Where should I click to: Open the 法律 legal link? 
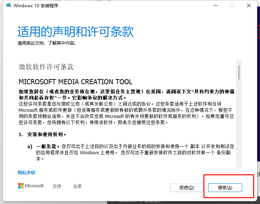pos(77,186)
